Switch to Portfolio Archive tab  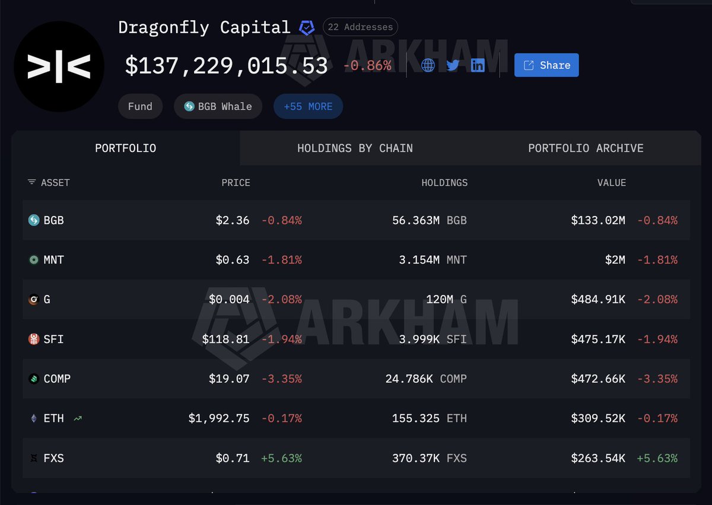pos(586,148)
